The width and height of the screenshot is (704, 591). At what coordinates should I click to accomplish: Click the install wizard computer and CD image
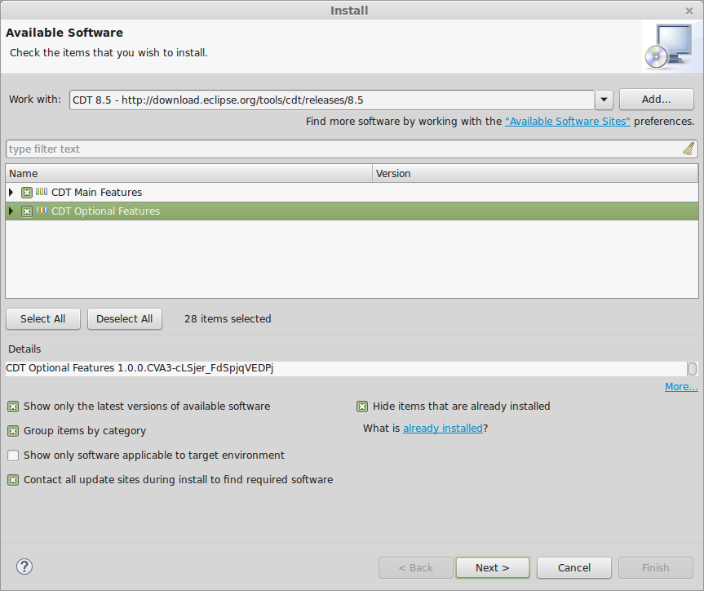click(x=670, y=47)
